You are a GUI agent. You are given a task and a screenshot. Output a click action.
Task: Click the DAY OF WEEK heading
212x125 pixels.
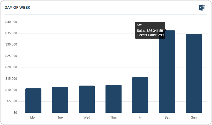(x=17, y=8)
